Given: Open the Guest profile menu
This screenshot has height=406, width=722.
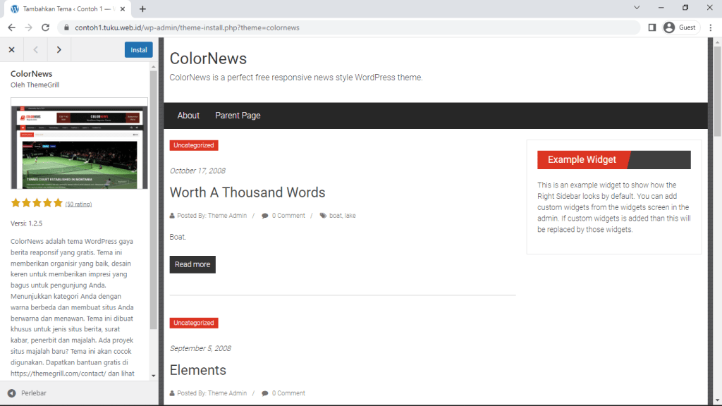Looking at the screenshot, I should click(680, 27).
